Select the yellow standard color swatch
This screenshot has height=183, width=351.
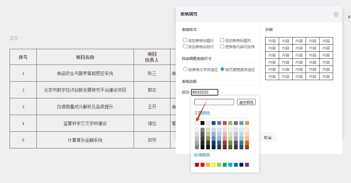214,165
